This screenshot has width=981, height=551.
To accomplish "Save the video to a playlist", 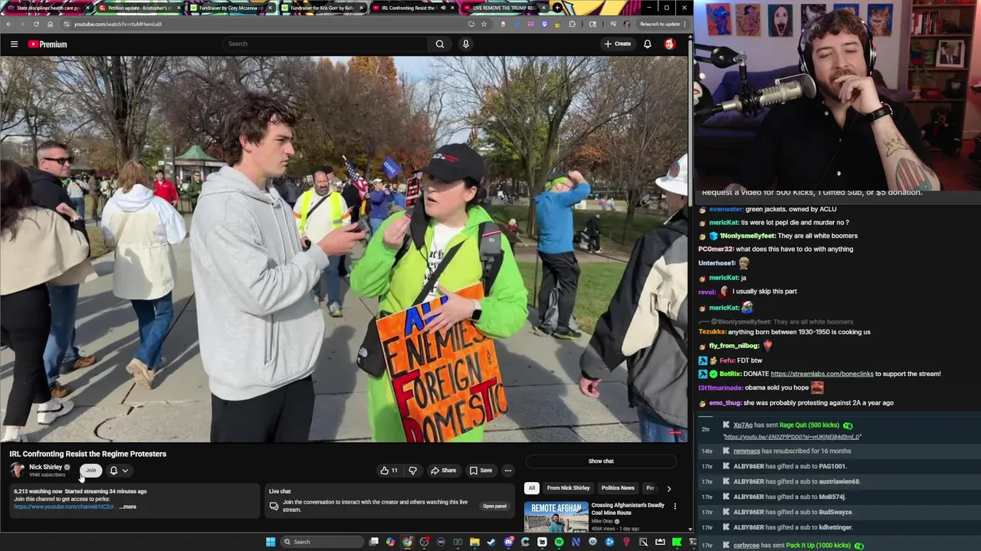I will (481, 471).
